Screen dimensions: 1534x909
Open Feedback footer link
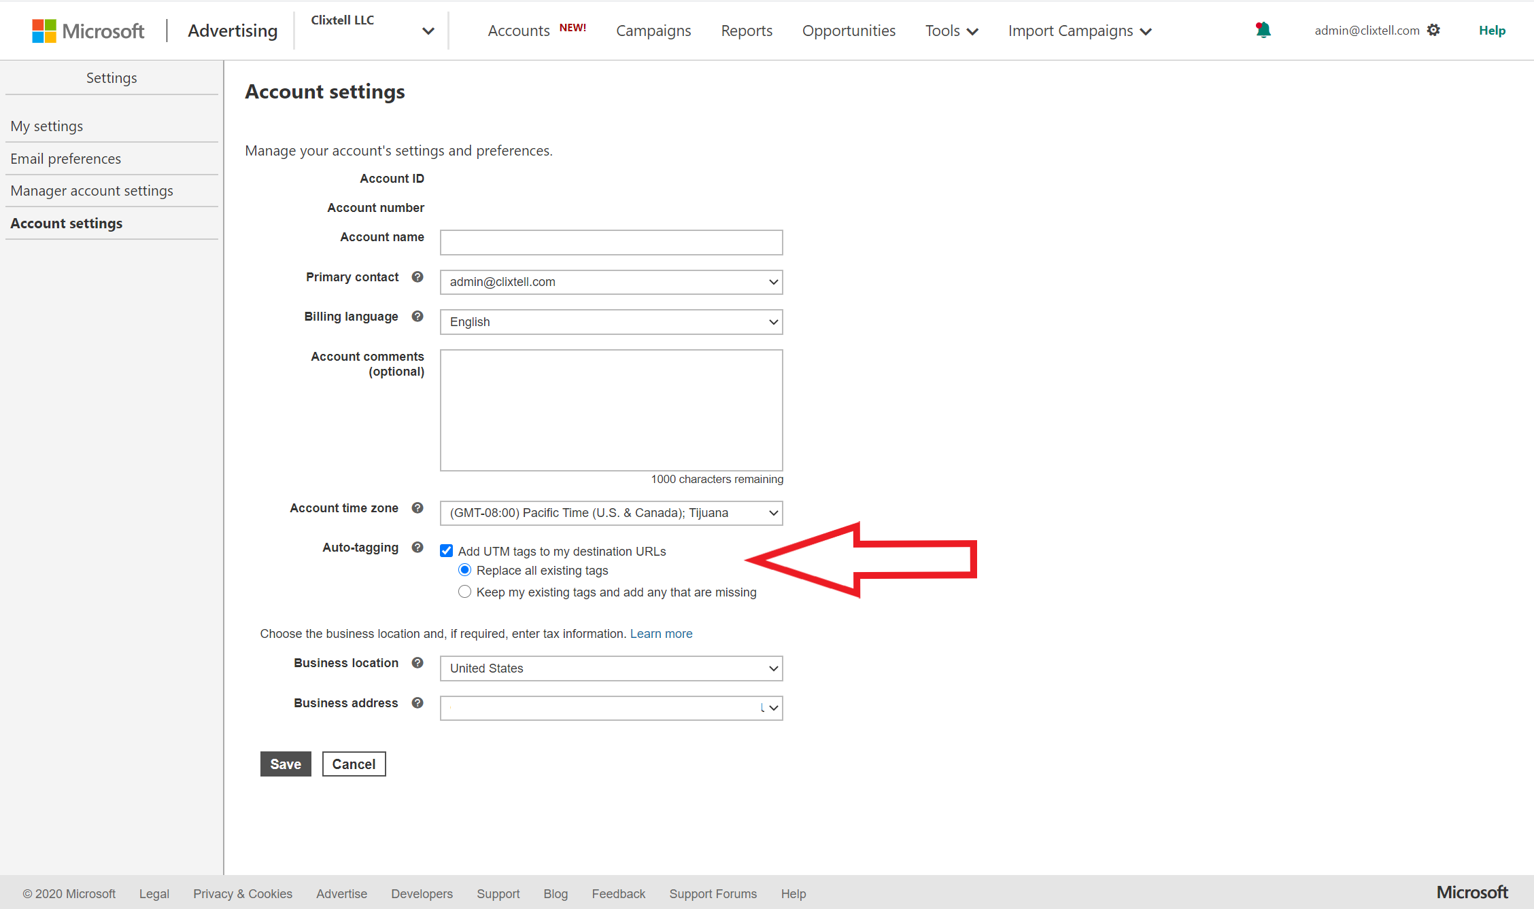click(618, 893)
